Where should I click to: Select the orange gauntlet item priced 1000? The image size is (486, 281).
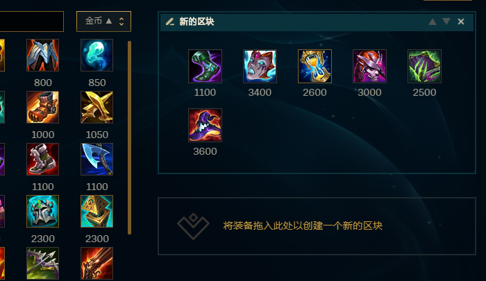(x=42, y=107)
